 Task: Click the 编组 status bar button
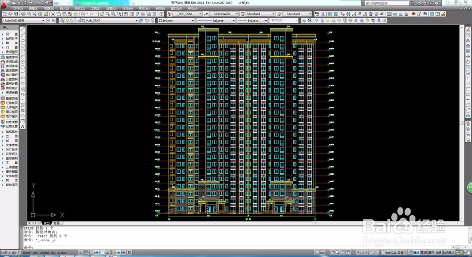tap(416, 252)
